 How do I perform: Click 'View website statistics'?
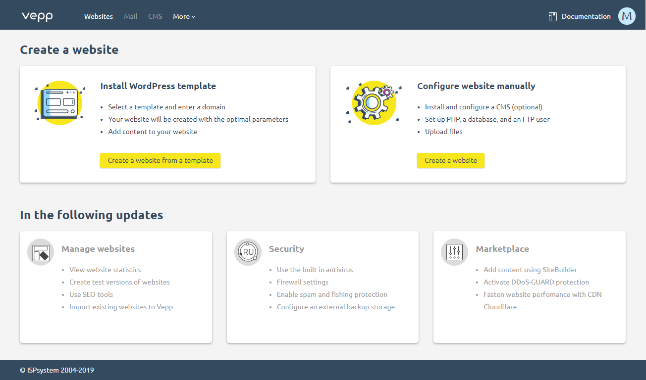coord(105,270)
